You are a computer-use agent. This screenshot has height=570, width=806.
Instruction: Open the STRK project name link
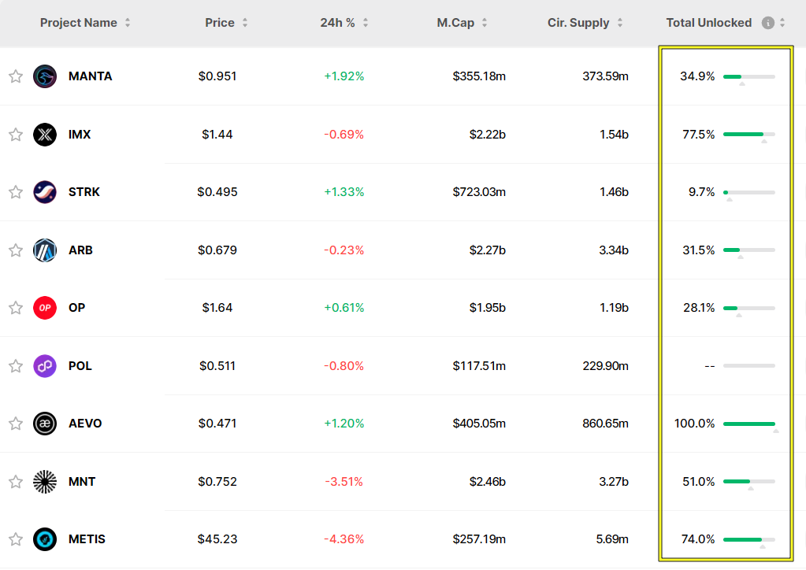(x=84, y=192)
